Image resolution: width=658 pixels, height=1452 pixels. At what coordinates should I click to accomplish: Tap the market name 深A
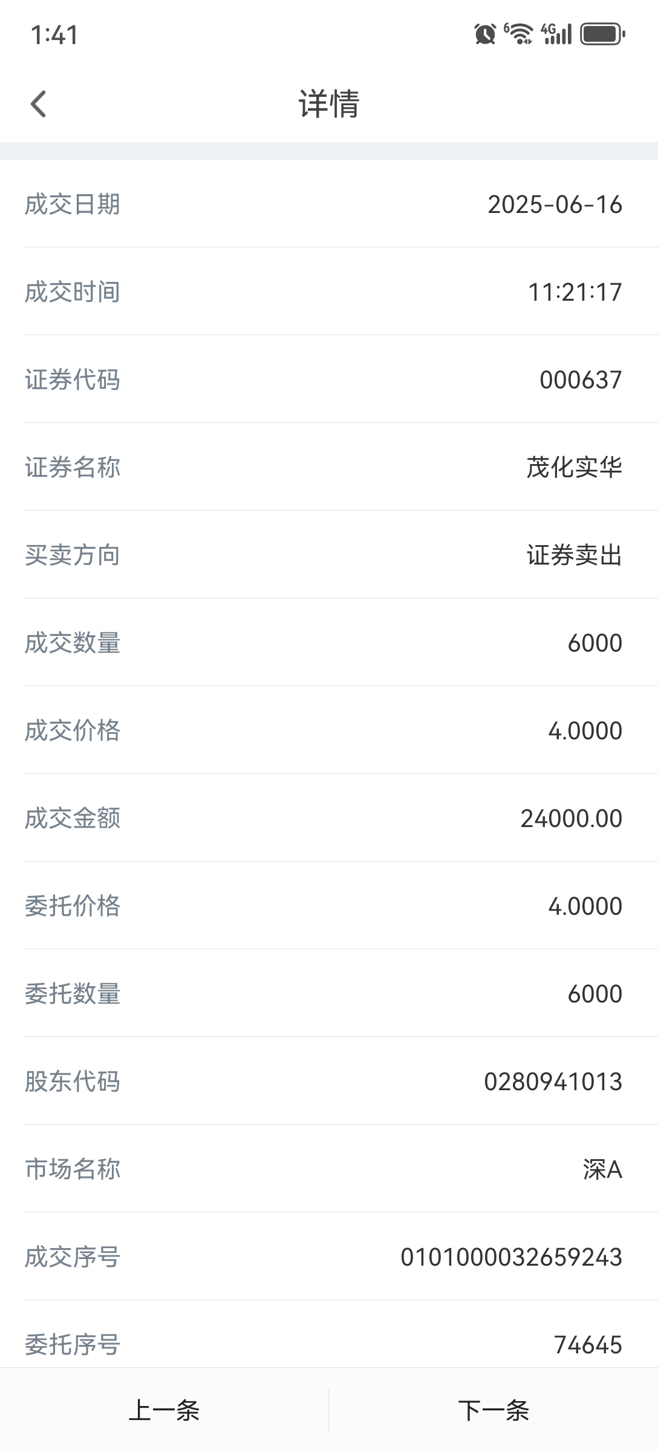click(x=602, y=1169)
